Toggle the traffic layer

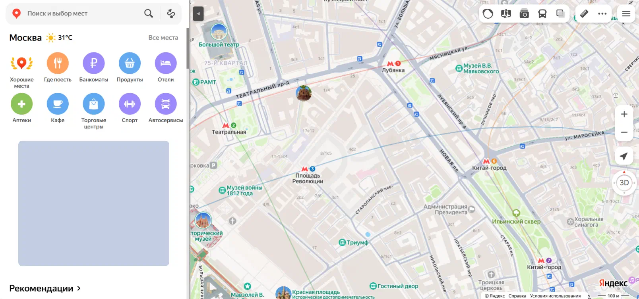[488, 14]
